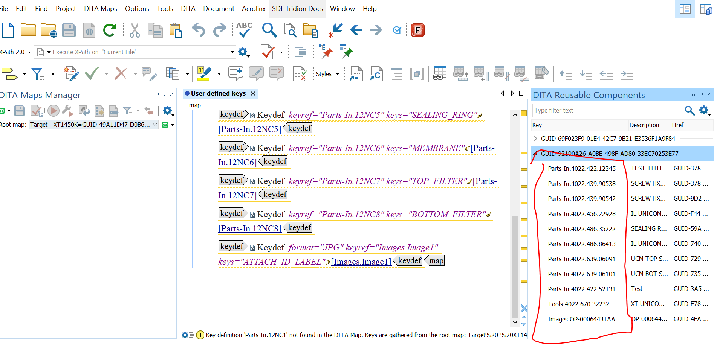Validate document with red check icon
The height and width of the screenshot is (344, 717).
(268, 52)
